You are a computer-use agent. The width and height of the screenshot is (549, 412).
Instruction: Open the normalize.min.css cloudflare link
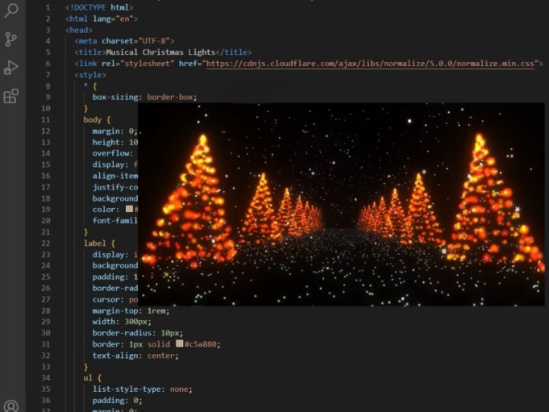[370, 64]
